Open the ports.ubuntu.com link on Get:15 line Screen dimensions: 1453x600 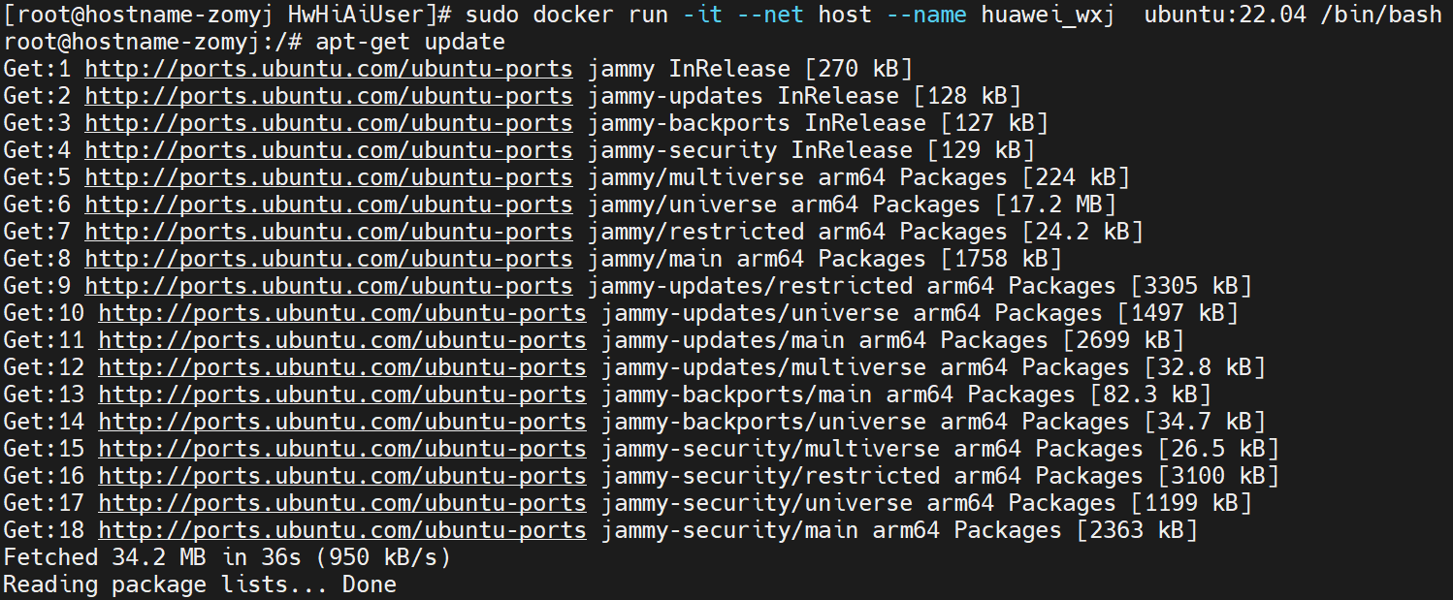point(342,449)
